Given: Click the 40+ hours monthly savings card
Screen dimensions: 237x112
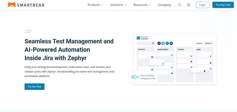Looking at the screenshot, I should [143, 77].
